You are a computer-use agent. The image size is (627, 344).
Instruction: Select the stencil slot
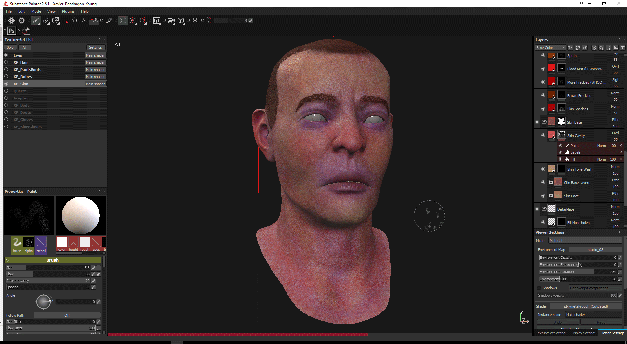click(x=41, y=245)
